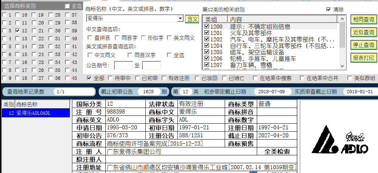
Task: Enable 中文同义 checkbox
Action: pos(90,55)
